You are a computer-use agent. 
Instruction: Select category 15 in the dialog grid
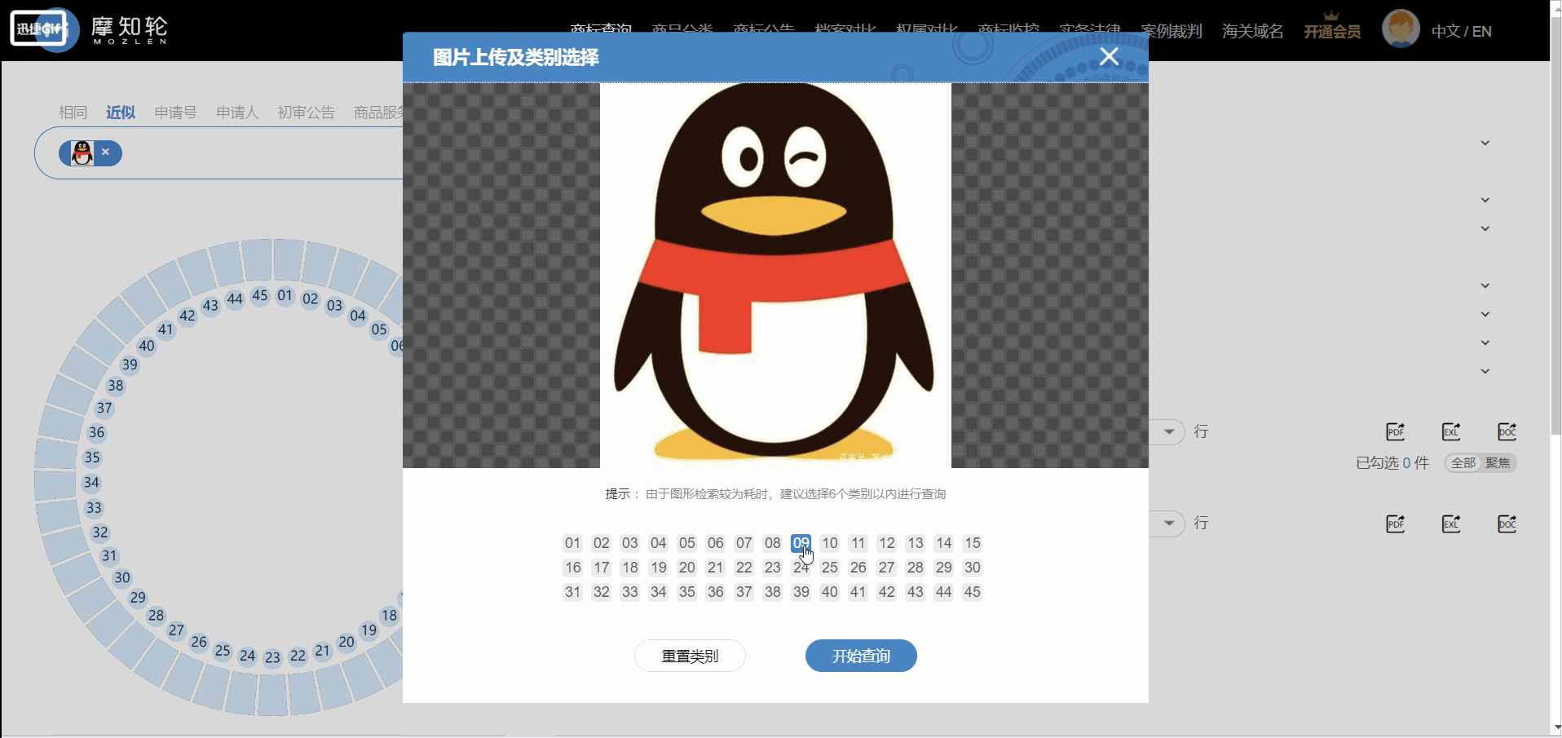coord(972,543)
